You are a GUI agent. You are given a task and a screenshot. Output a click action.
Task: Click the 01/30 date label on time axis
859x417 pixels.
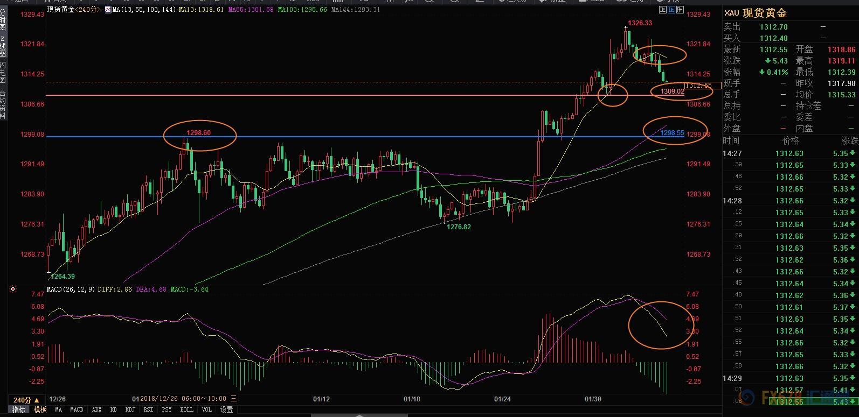click(593, 399)
